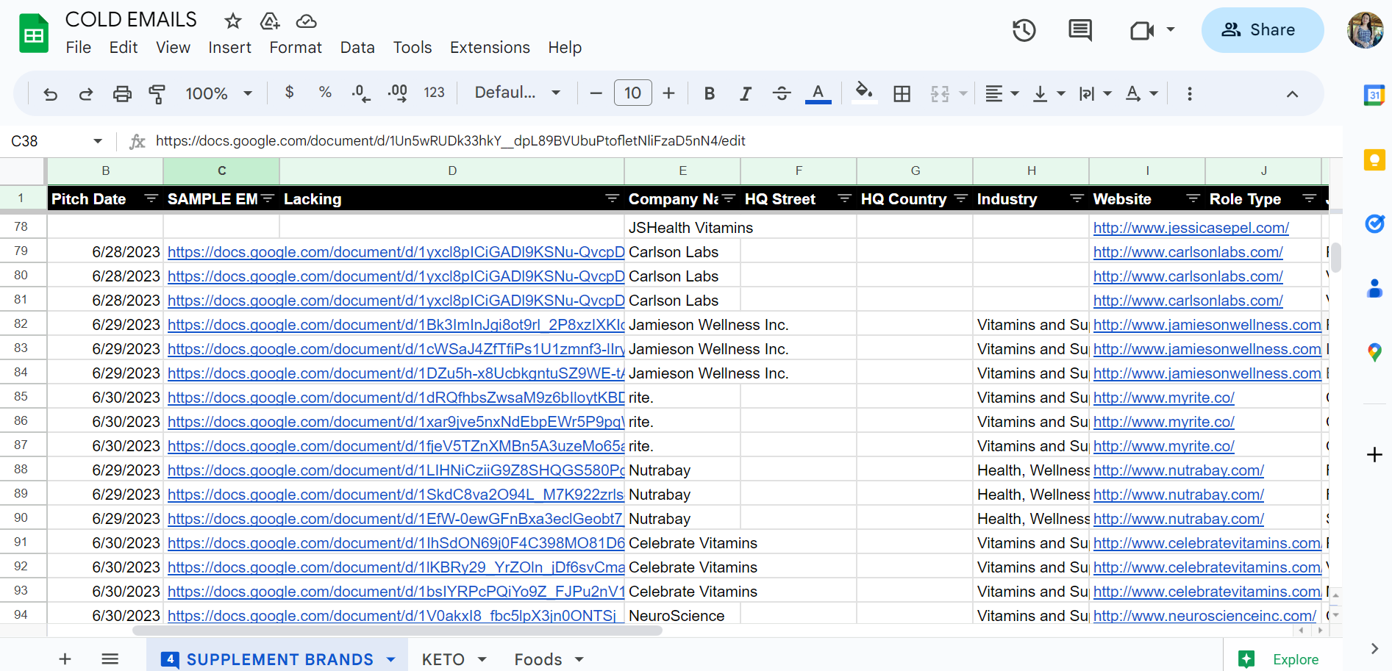
Task: Click the font size input box
Action: click(x=632, y=93)
